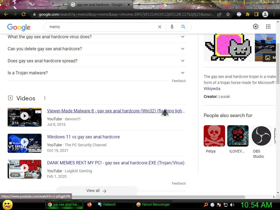The image size is (280, 210).
Task: Open the 'Windows 11 vs' video link
Action: point(83,137)
